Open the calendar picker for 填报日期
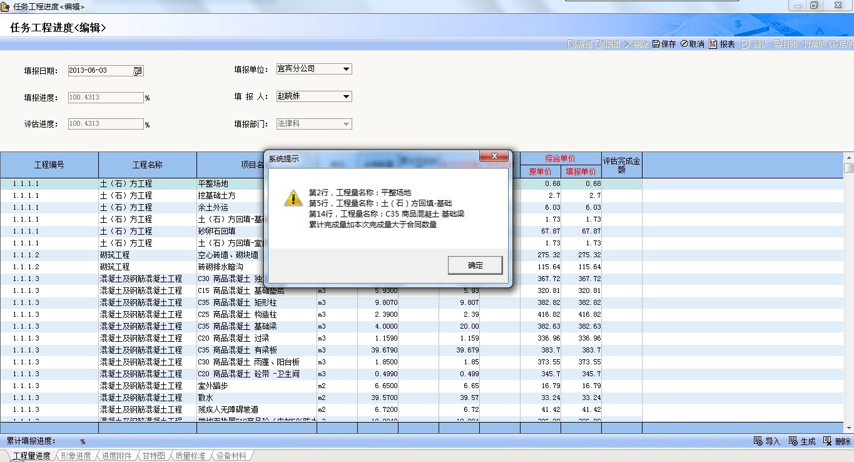This screenshot has width=854, height=462. click(x=138, y=71)
